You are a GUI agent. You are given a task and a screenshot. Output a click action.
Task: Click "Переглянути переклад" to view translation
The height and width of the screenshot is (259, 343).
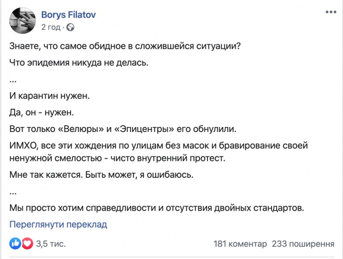click(x=58, y=224)
